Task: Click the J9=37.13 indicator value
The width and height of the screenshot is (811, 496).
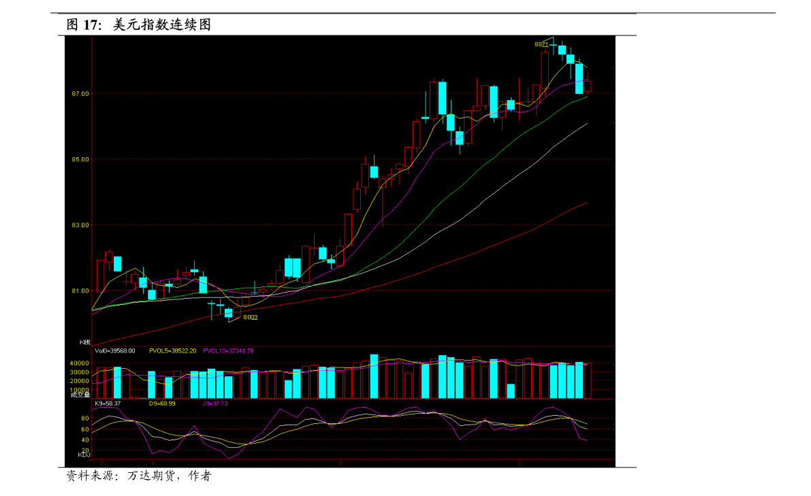Action: click(215, 403)
